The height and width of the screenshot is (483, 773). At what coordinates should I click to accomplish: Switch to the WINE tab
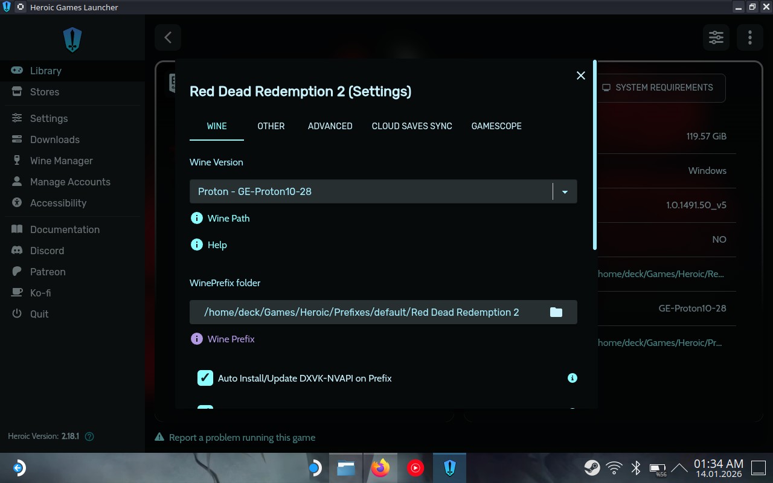tap(217, 126)
